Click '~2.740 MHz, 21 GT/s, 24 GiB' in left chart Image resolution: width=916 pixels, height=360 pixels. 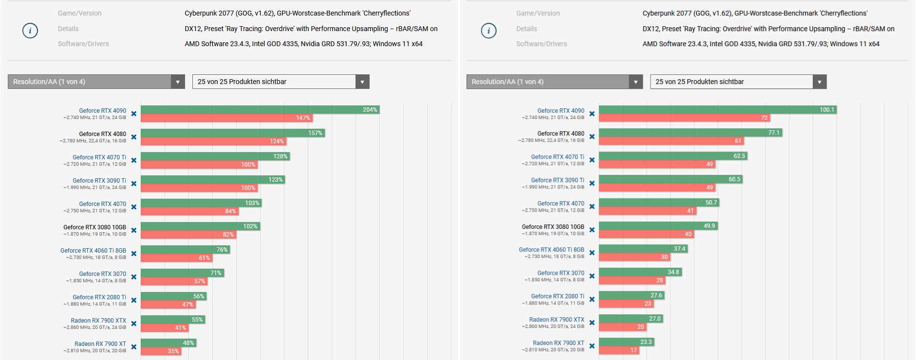pyautogui.click(x=94, y=118)
